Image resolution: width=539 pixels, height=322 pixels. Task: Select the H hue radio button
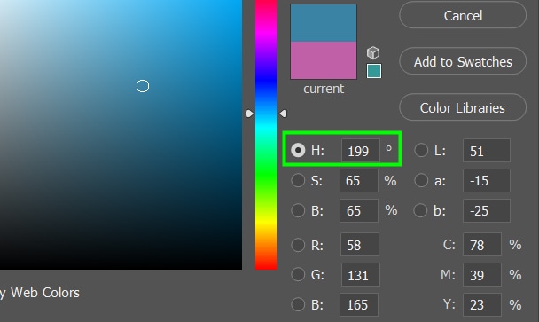298,150
